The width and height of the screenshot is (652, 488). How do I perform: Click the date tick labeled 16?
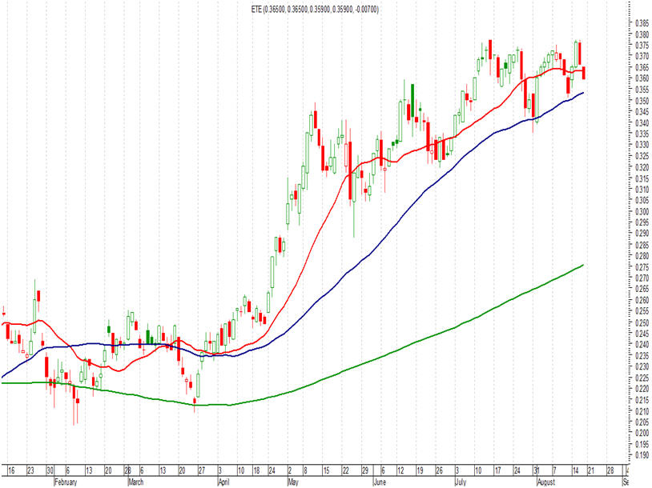(11, 471)
